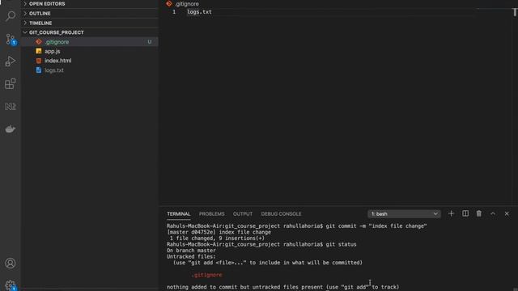The image size is (518, 291).
Task: Click line number 1 in the editor
Action: (174, 12)
